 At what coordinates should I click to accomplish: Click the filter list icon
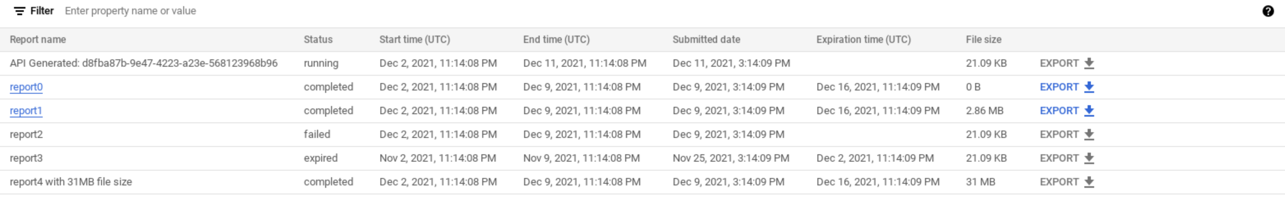(19, 11)
